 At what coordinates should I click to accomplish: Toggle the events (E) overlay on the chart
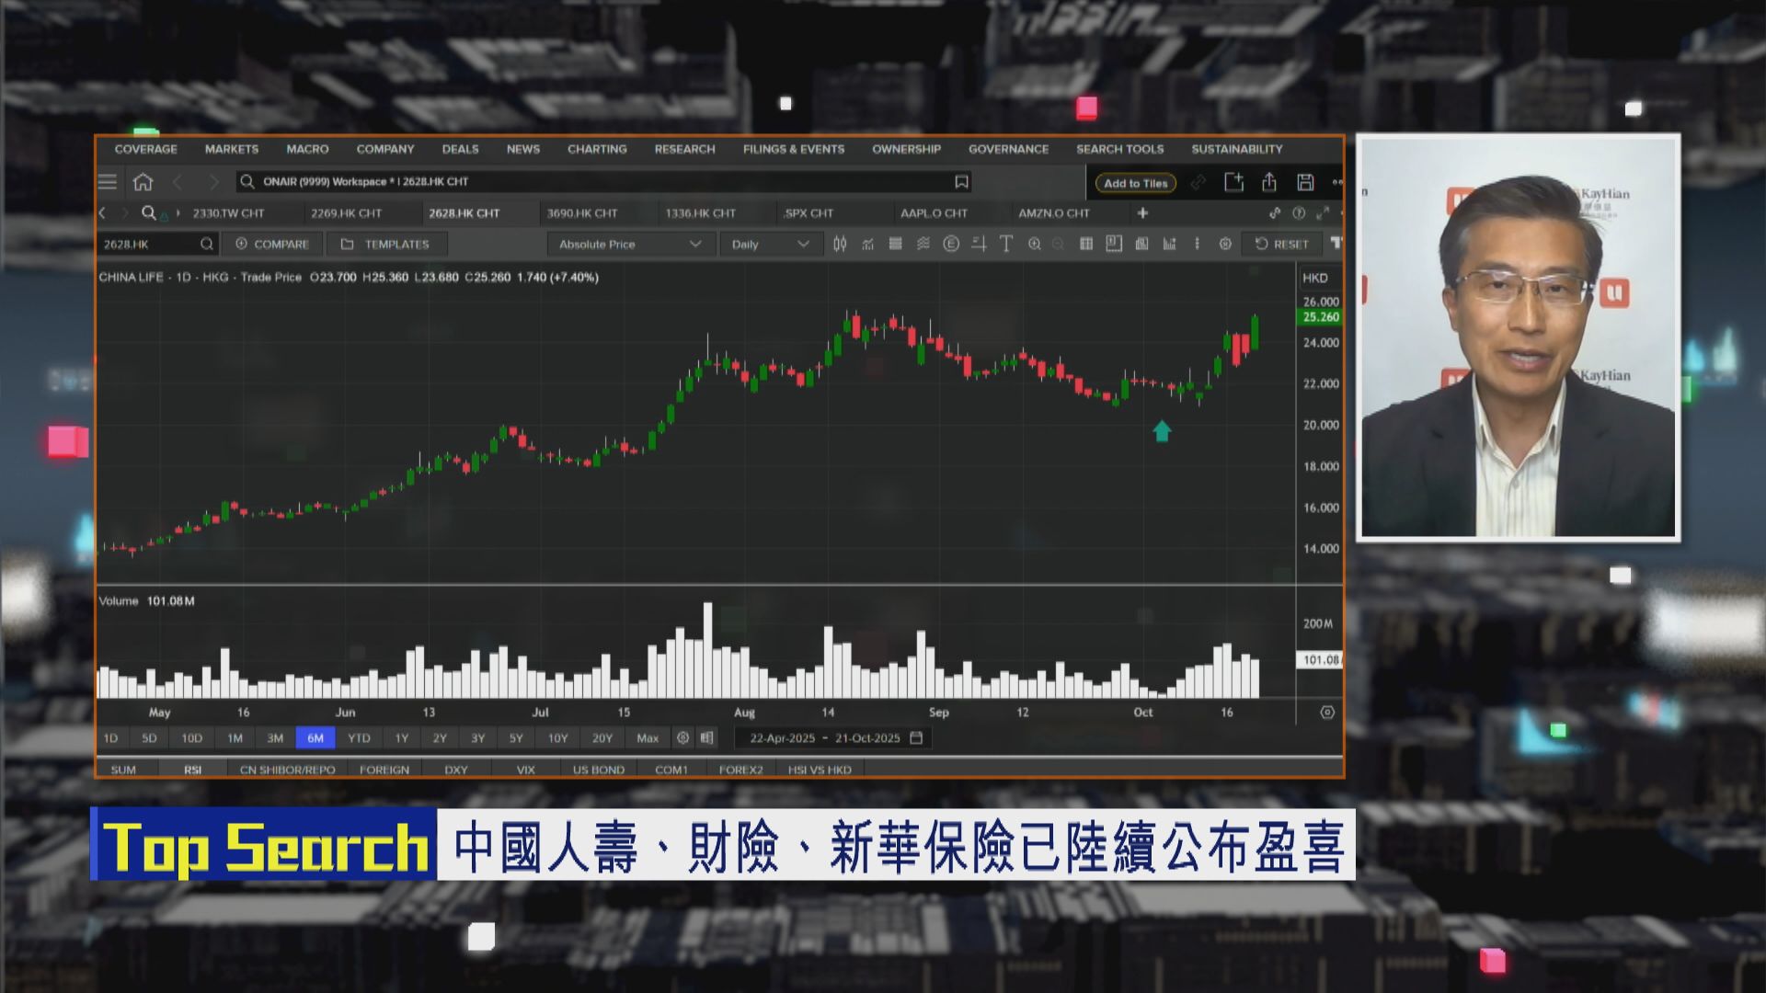click(x=950, y=245)
